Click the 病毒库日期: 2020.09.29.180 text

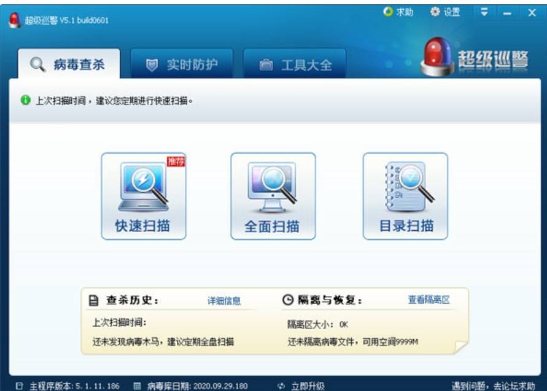tap(197, 385)
